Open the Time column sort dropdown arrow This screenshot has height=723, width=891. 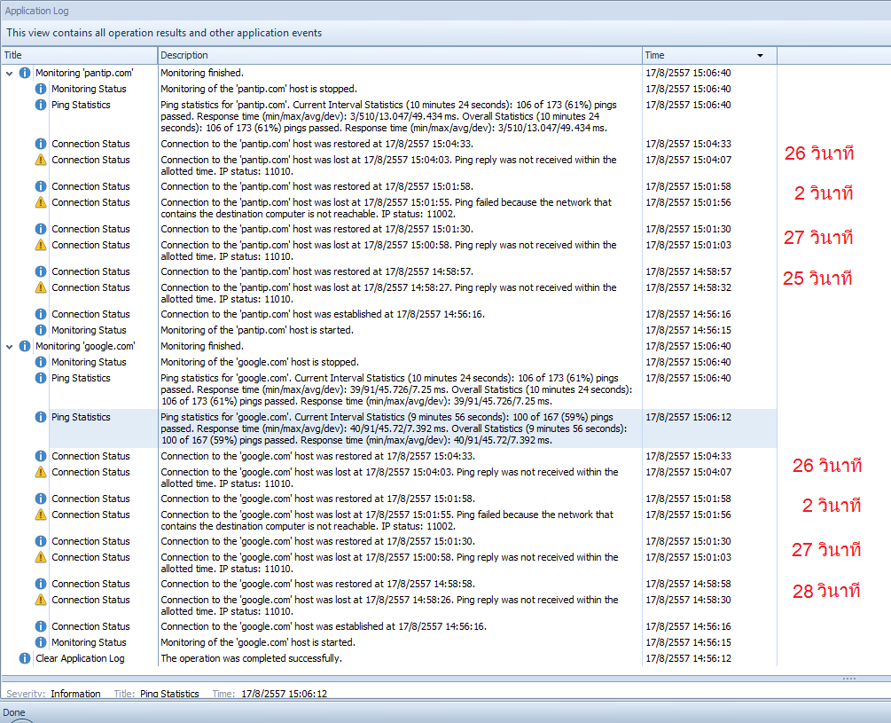coord(760,56)
